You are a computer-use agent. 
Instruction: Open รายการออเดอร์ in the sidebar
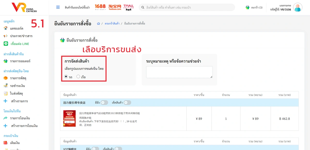[20, 61]
